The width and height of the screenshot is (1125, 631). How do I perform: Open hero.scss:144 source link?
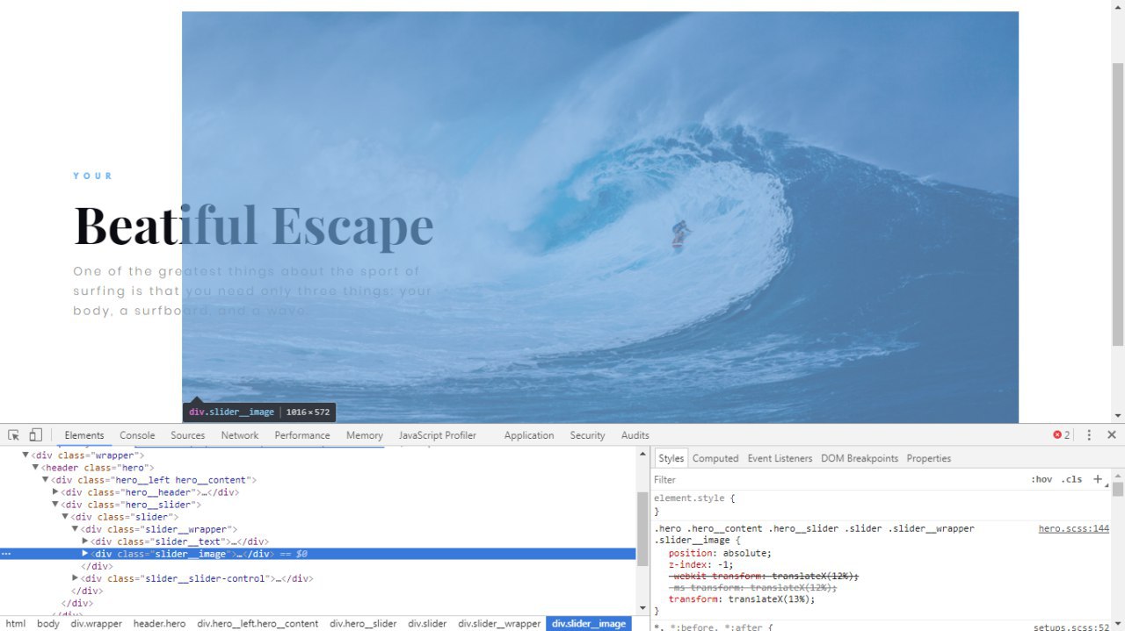pos(1074,528)
